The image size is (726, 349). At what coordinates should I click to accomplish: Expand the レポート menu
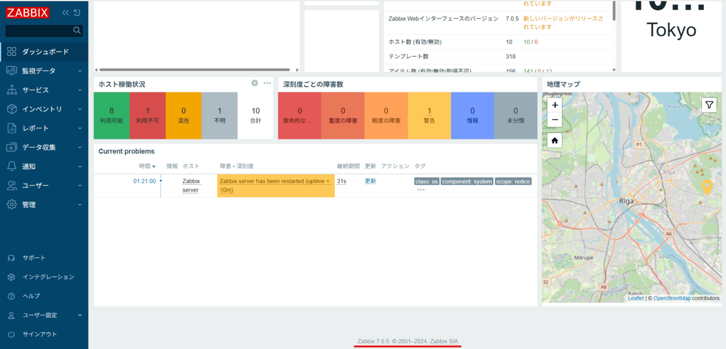44,128
